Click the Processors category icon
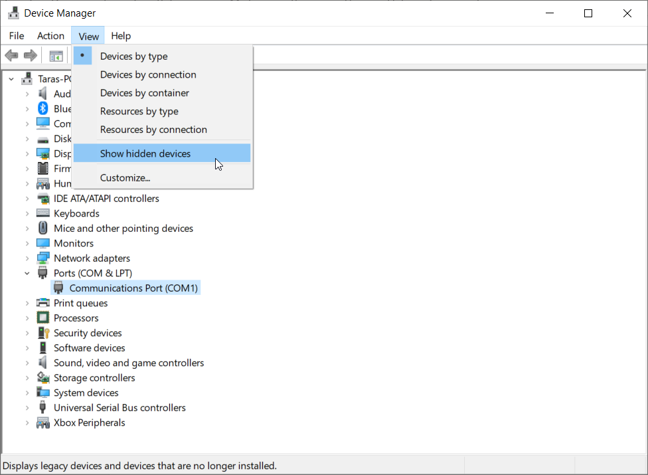 click(43, 318)
